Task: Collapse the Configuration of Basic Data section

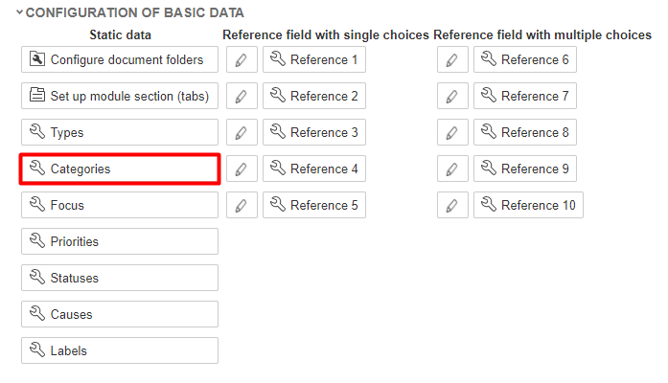Action: pos(19,13)
